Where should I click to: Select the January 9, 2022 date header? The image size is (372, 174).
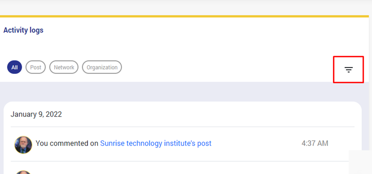(x=36, y=114)
